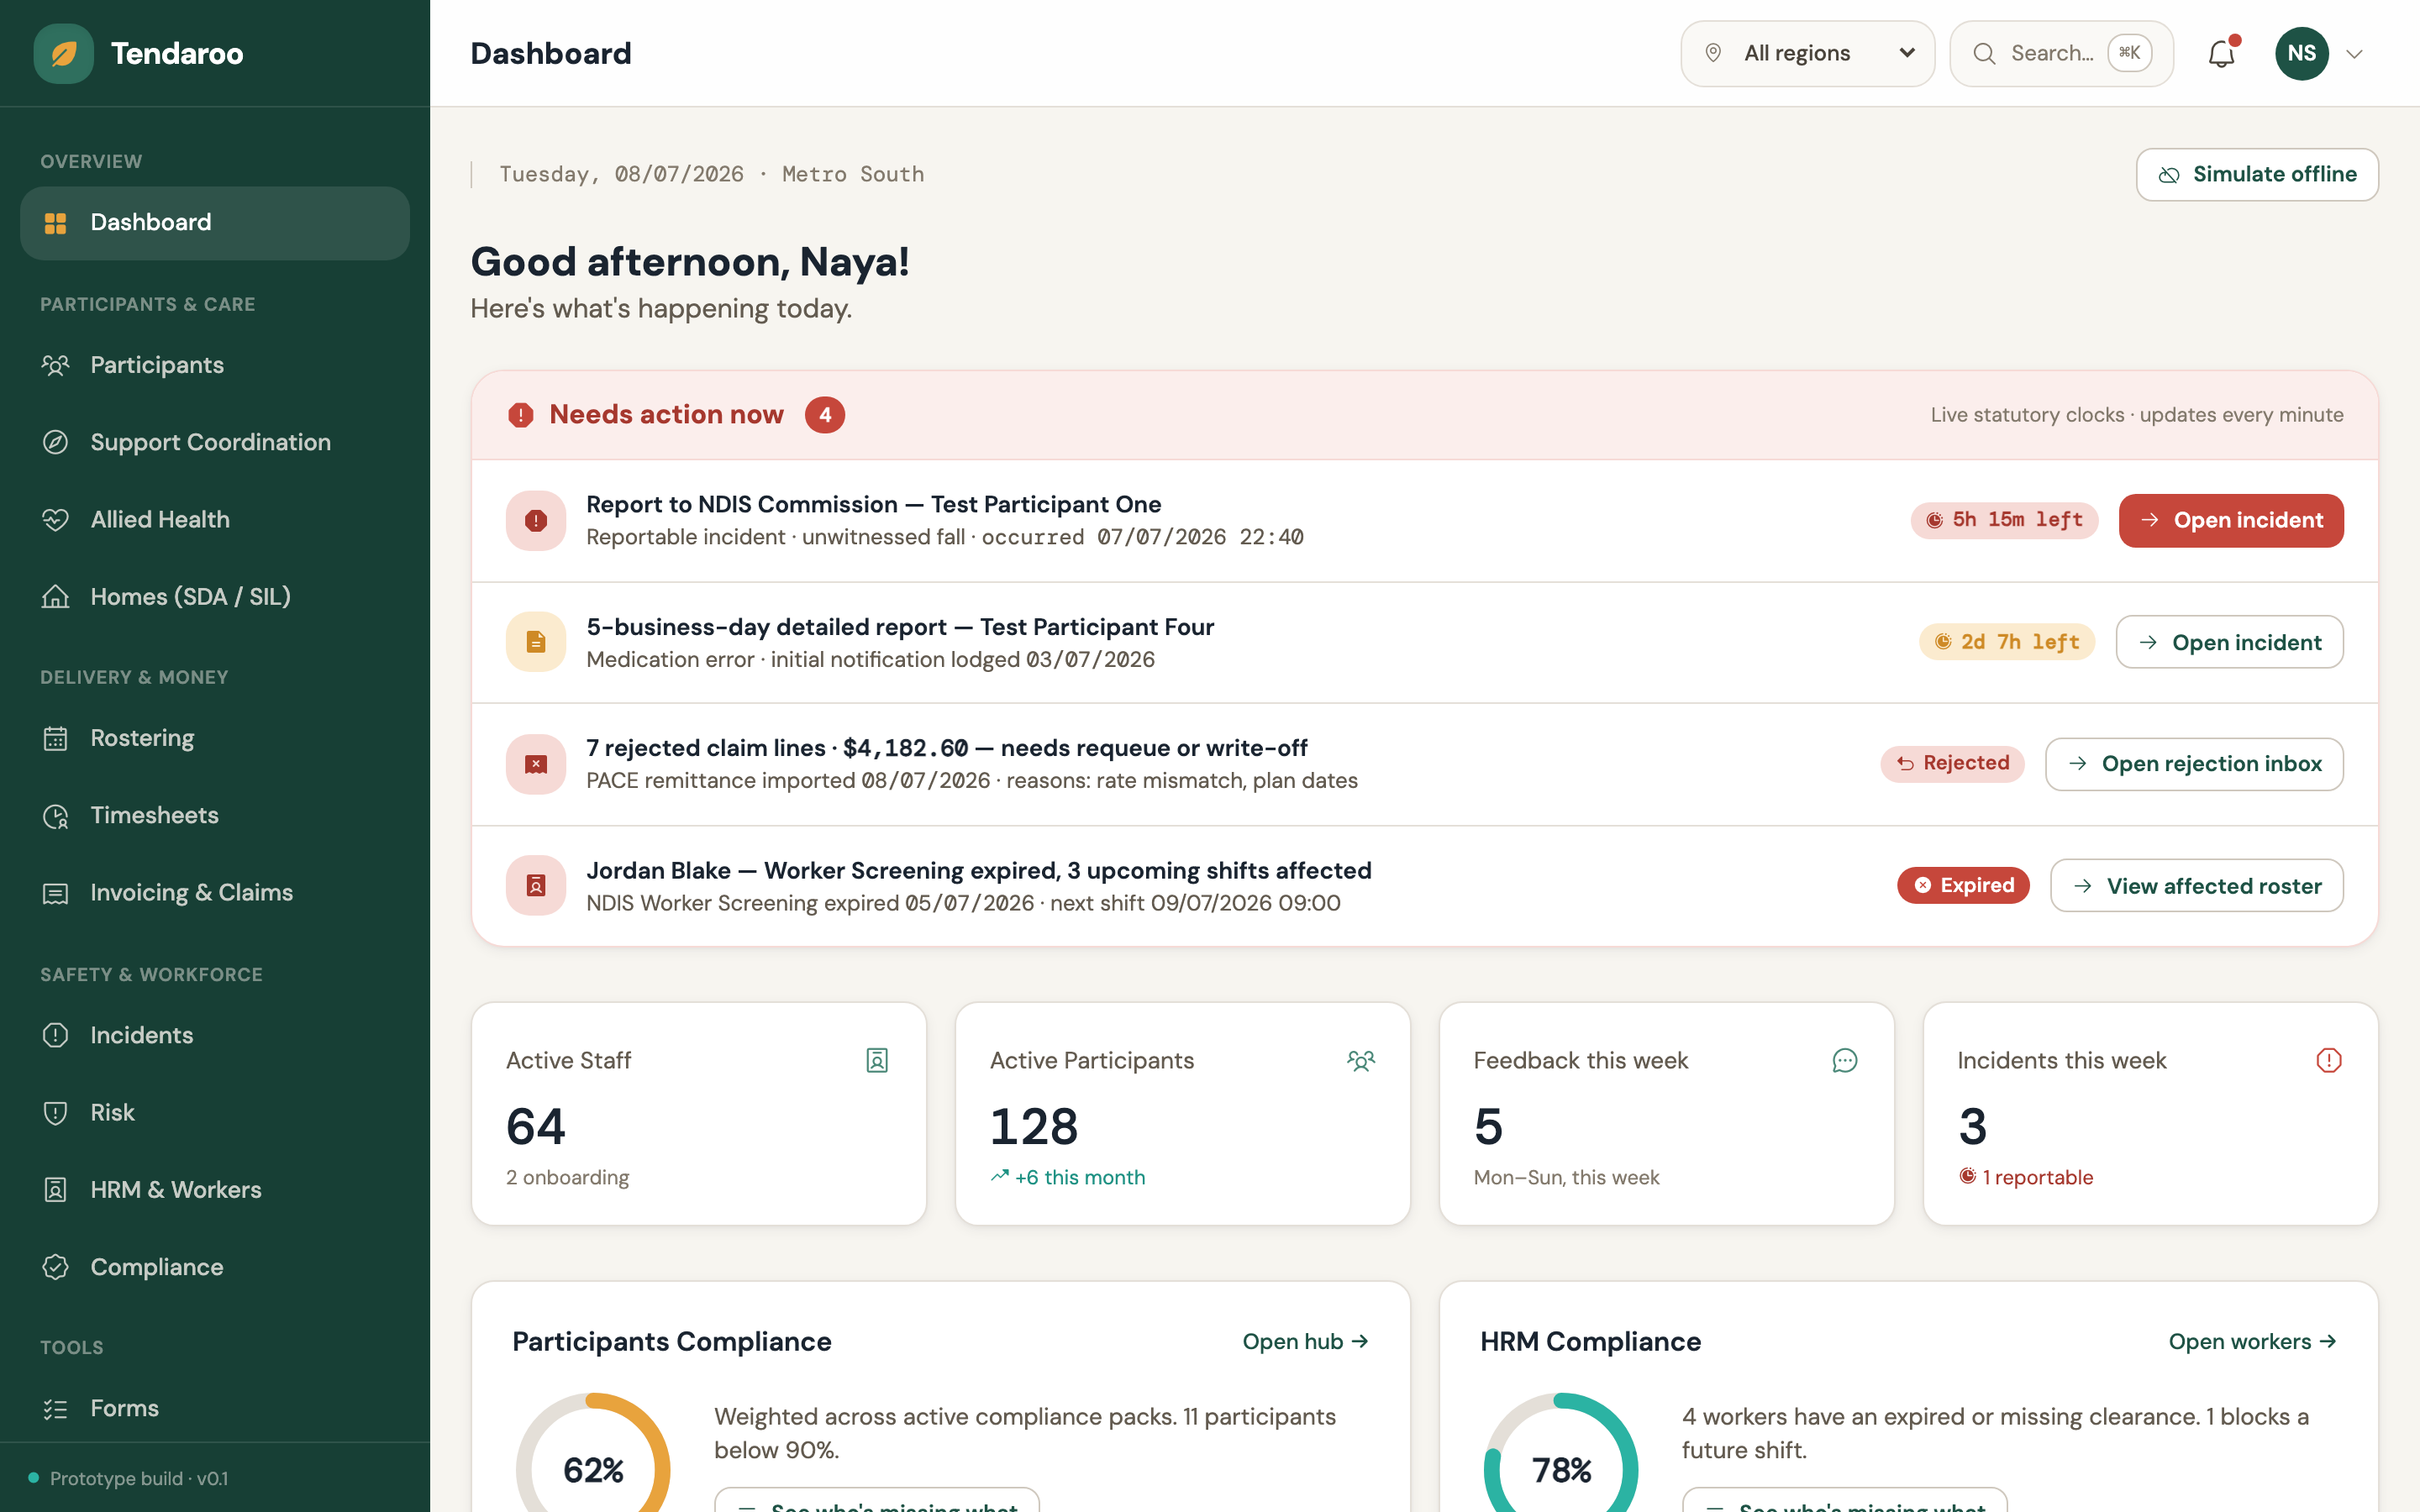The image size is (2420, 1512).
Task: Click the NDIS Commission report alert icon
Action: 536,520
